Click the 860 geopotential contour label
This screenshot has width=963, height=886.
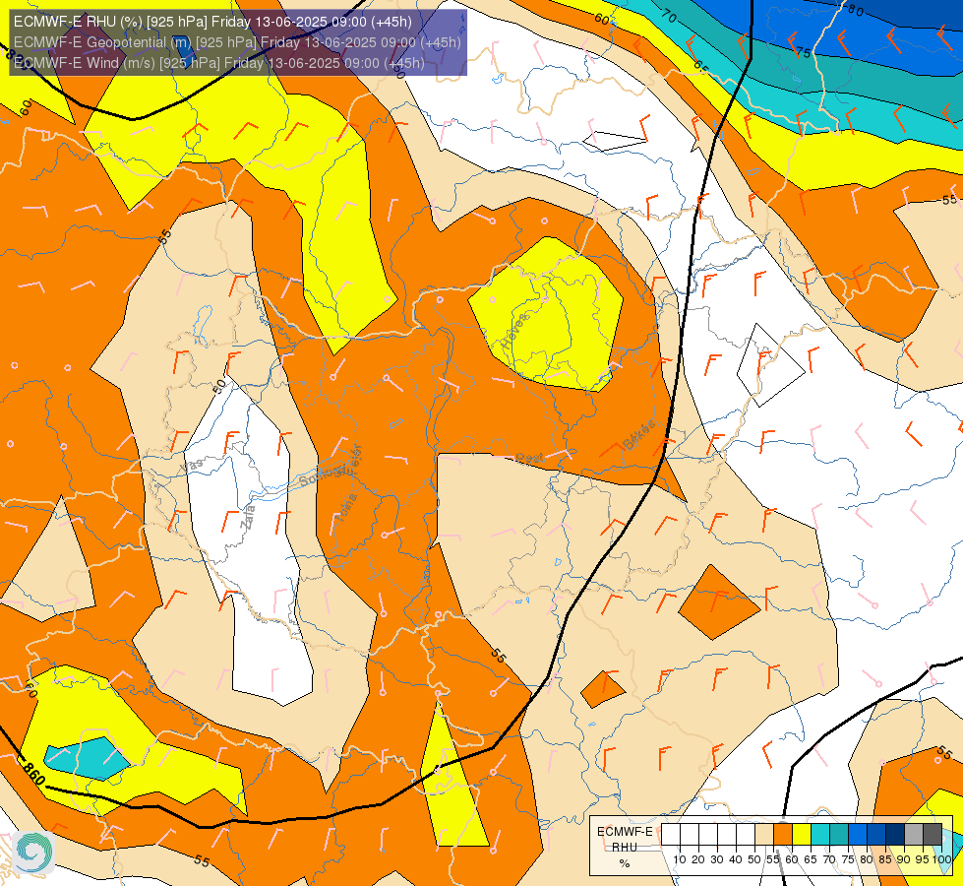coord(34,774)
